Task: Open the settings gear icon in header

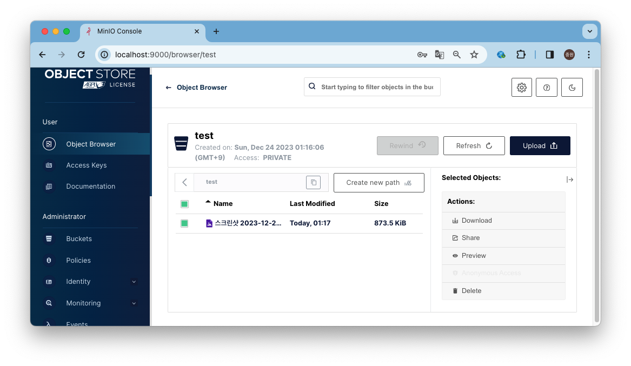Action: [x=522, y=87]
